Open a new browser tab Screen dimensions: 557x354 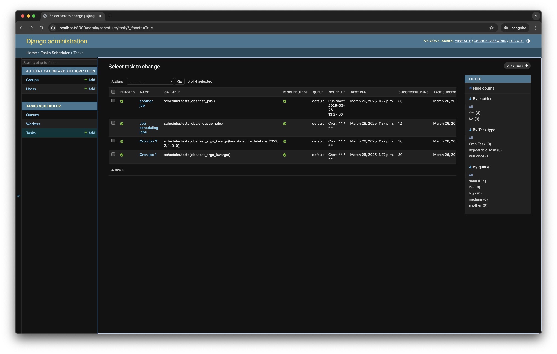[x=110, y=16]
